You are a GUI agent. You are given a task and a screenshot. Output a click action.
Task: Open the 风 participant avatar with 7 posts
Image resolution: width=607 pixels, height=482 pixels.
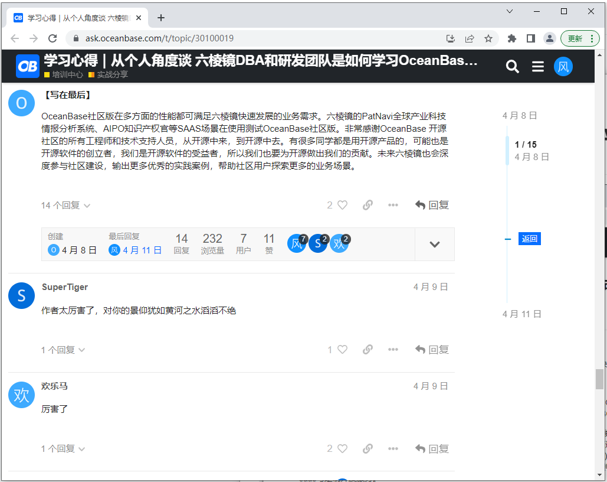(297, 243)
